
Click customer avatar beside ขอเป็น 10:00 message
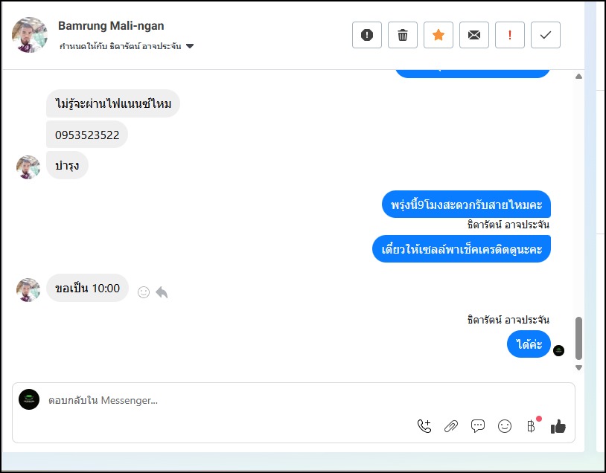pos(28,289)
